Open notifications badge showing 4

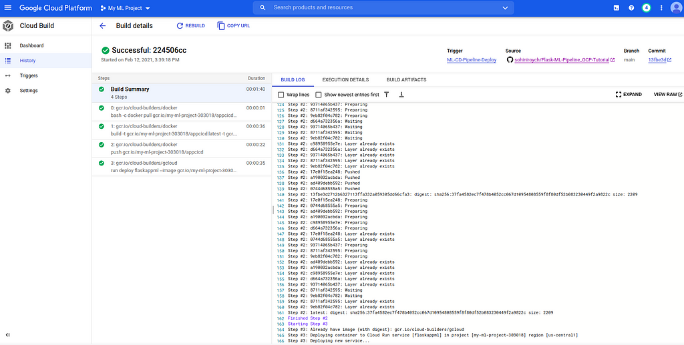pos(647,8)
